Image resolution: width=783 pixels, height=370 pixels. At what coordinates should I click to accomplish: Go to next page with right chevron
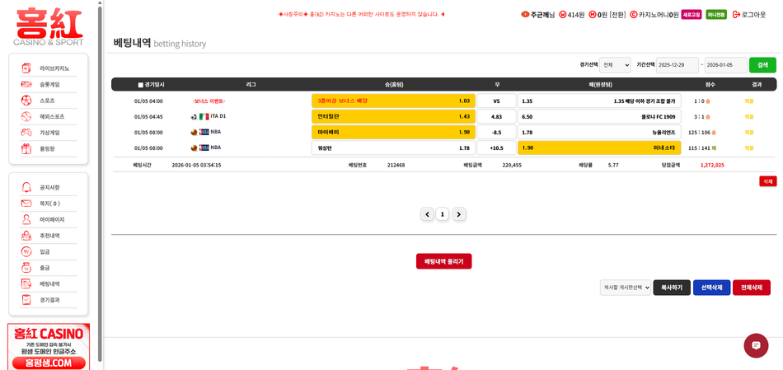459,214
